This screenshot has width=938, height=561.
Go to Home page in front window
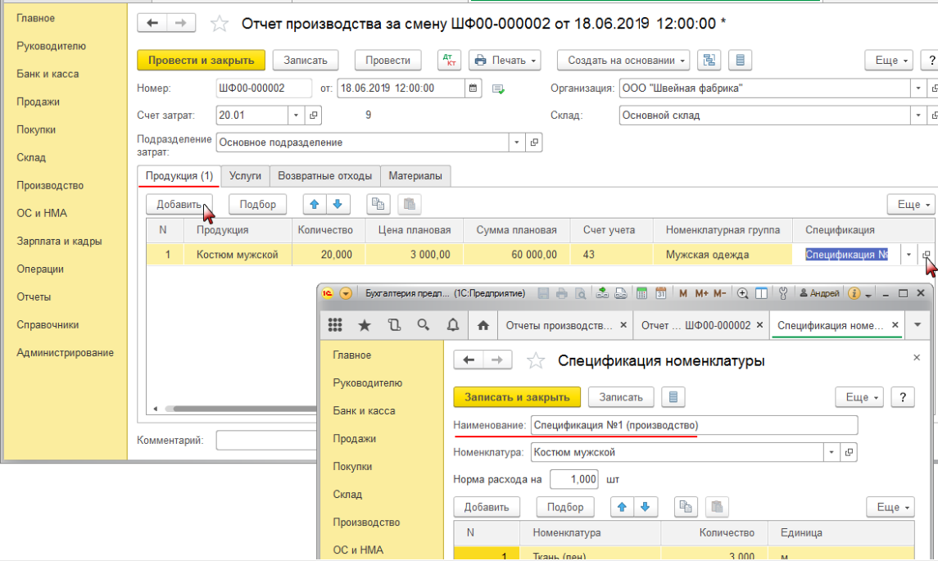(483, 325)
